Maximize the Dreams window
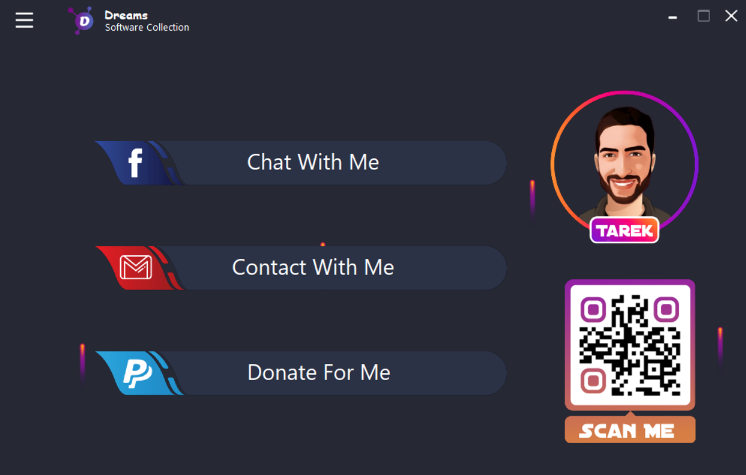746x475 pixels. point(703,16)
